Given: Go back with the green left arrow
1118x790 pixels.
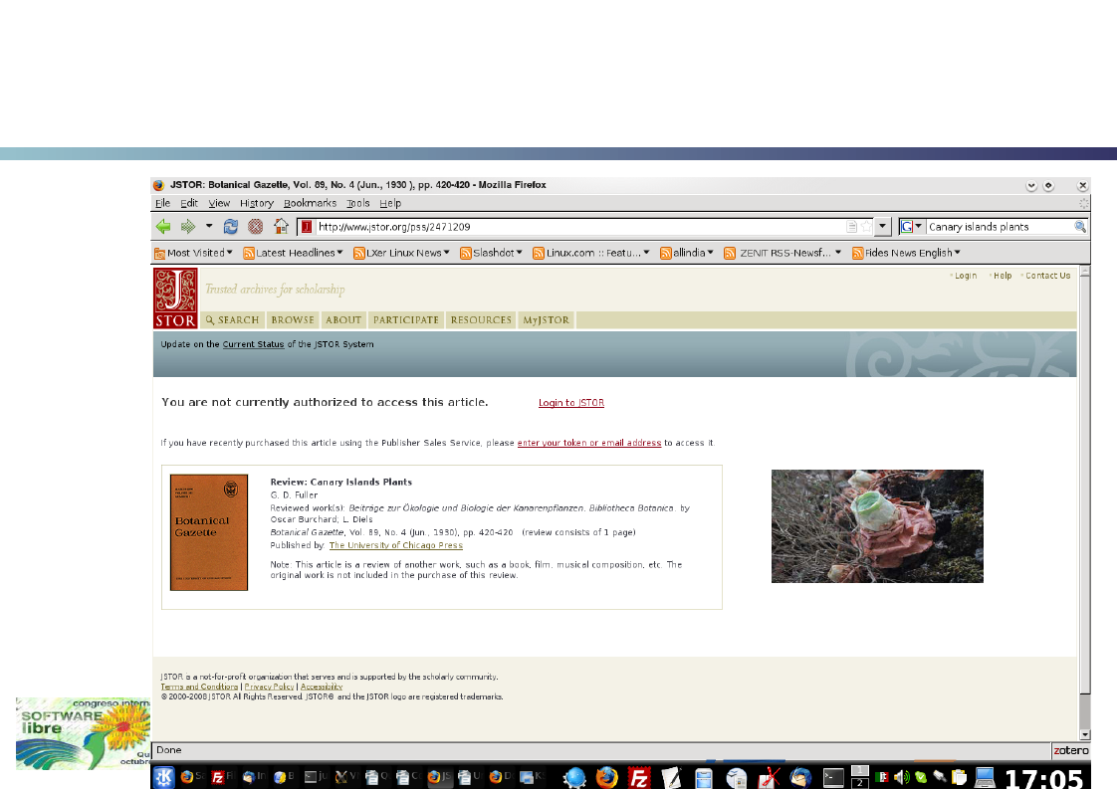Looking at the screenshot, I should click(x=163, y=227).
